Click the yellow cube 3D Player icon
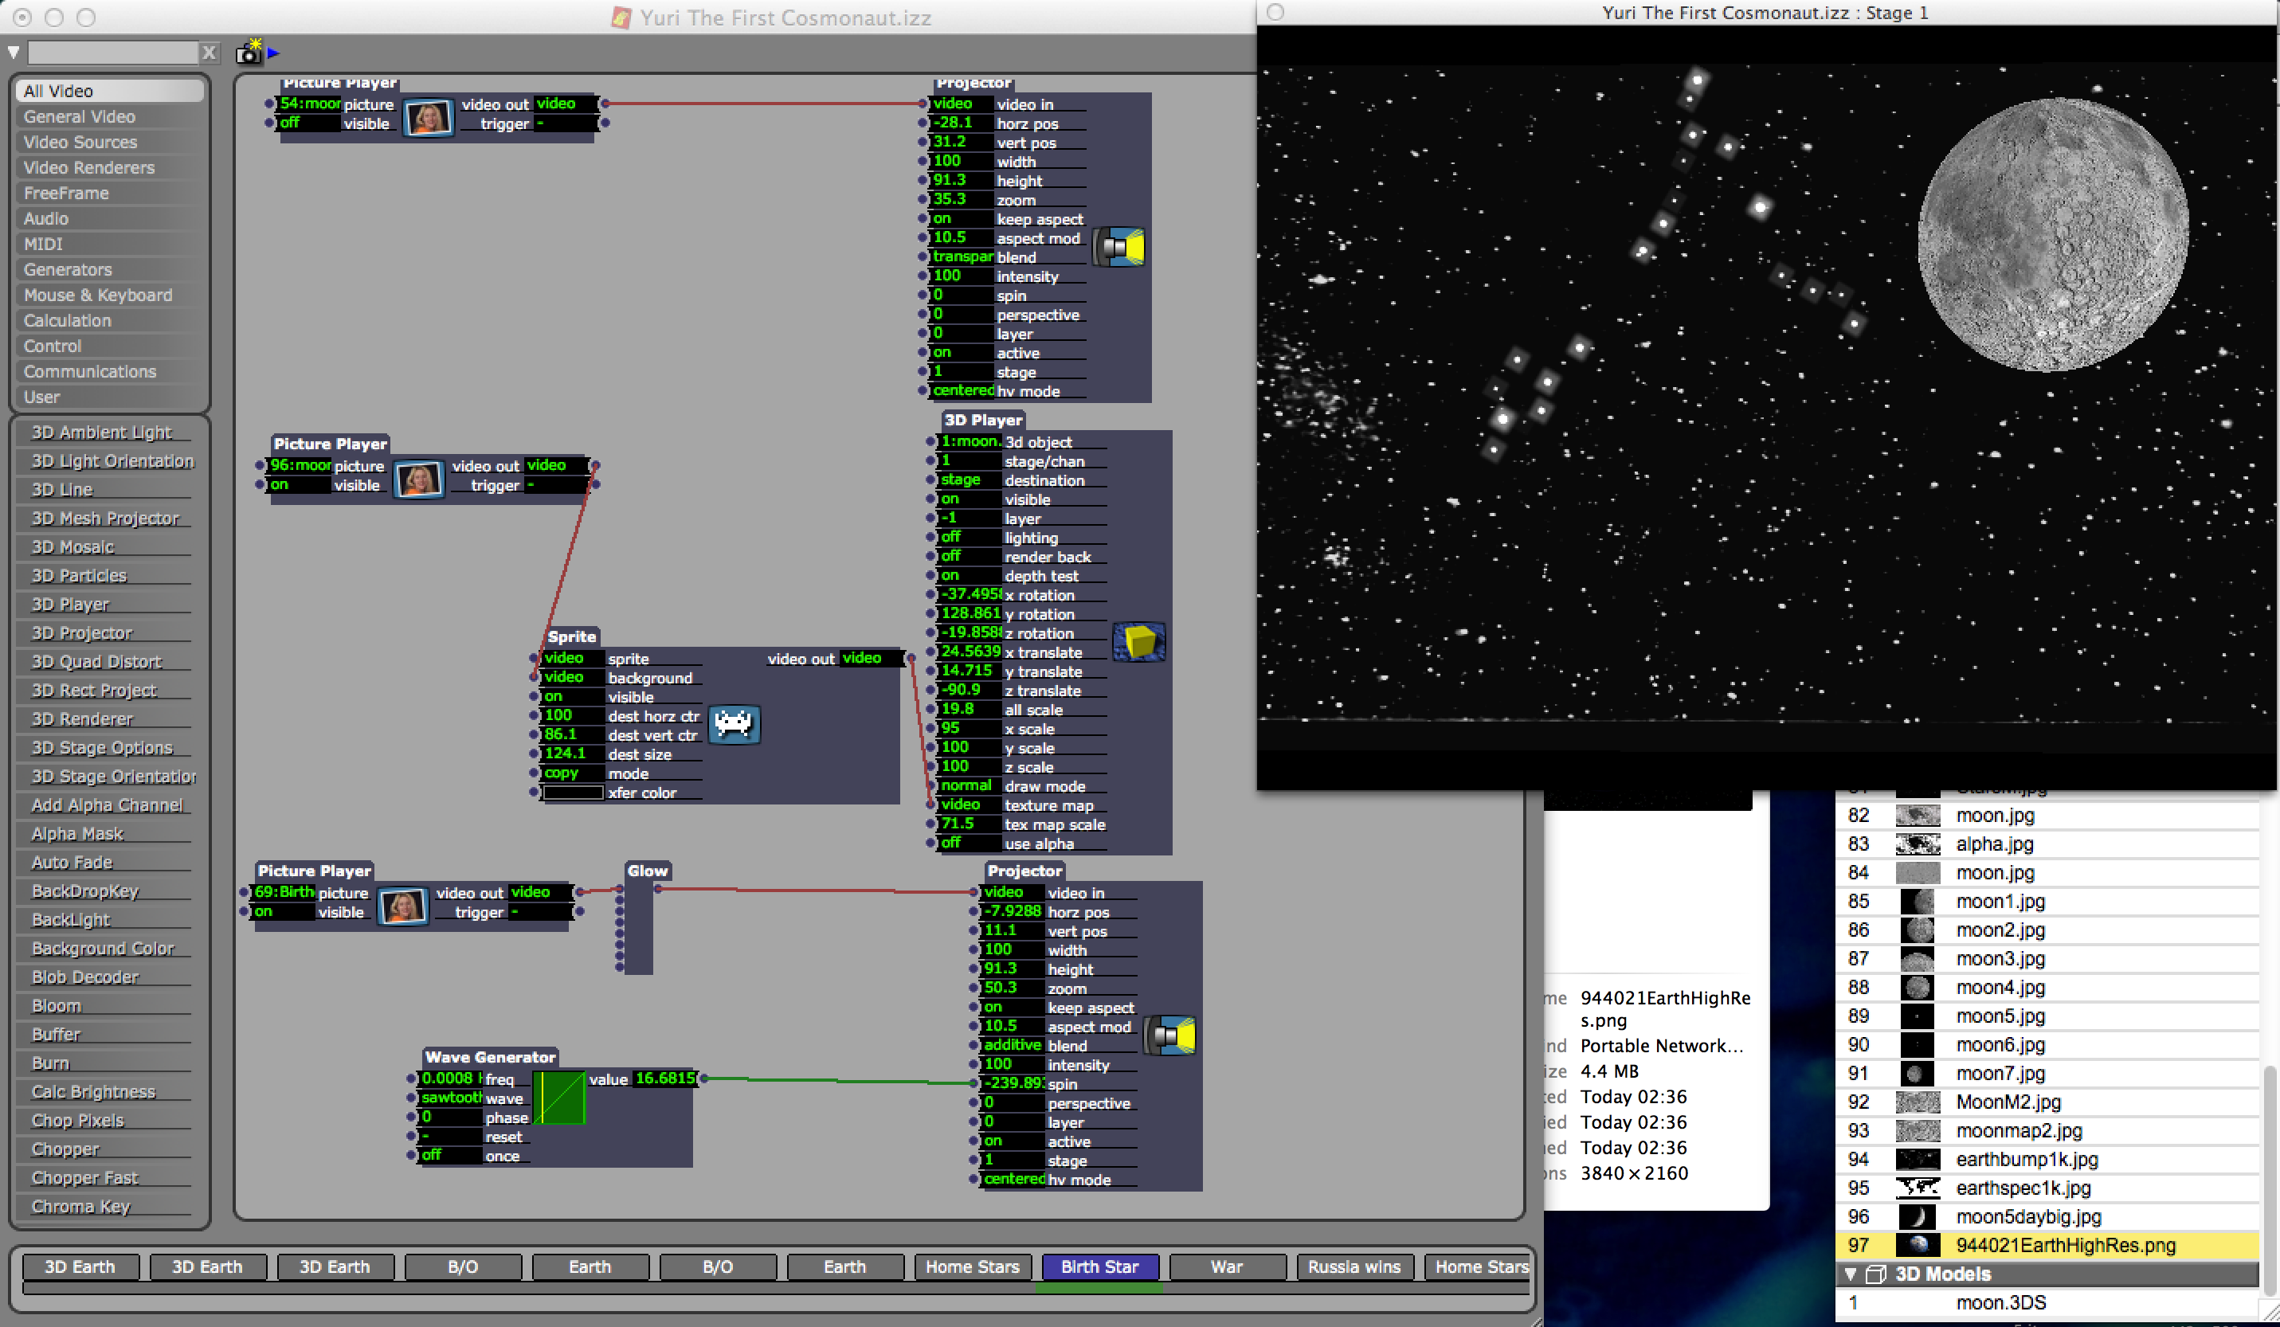This screenshot has height=1327, width=2280. [1139, 642]
